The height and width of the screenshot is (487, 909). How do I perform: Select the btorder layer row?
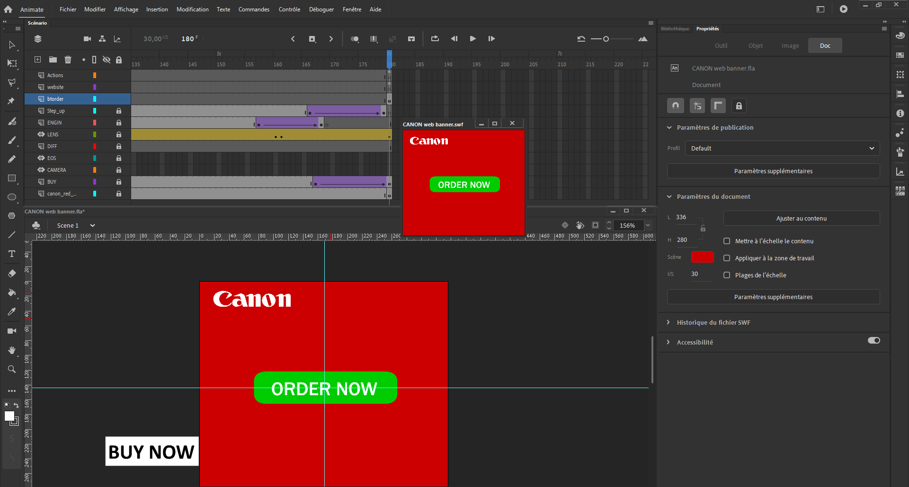[x=78, y=99]
